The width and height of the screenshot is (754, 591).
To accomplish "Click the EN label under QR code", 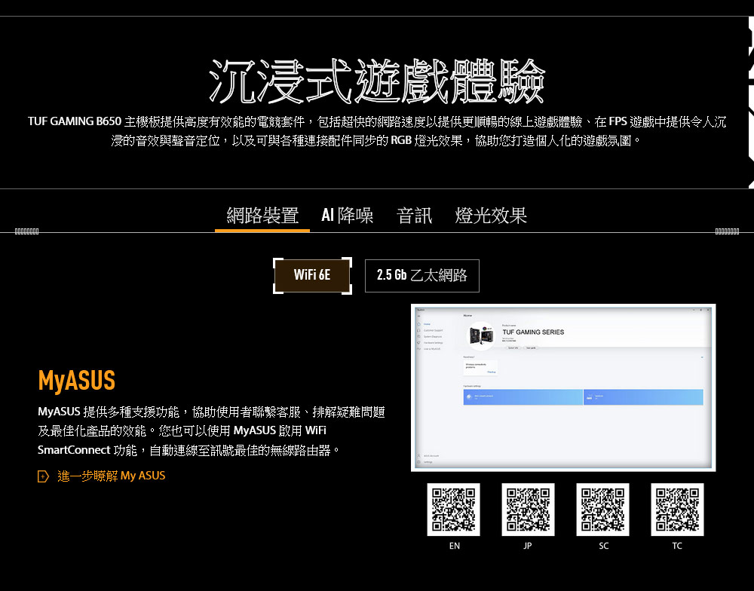I will tap(455, 546).
